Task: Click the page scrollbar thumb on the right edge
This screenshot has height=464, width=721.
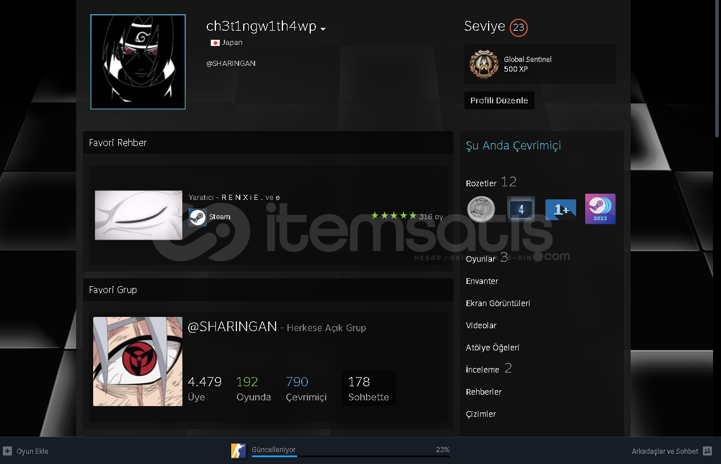Action: [x=718, y=68]
